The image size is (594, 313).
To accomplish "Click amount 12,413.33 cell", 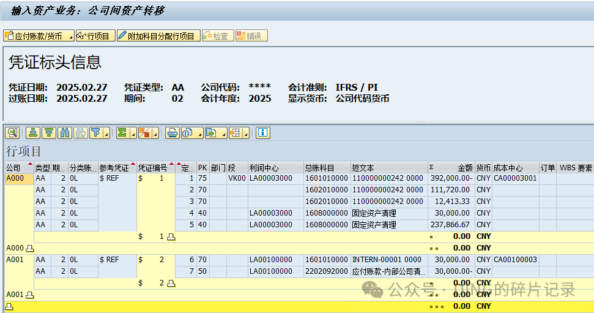I will click(451, 202).
